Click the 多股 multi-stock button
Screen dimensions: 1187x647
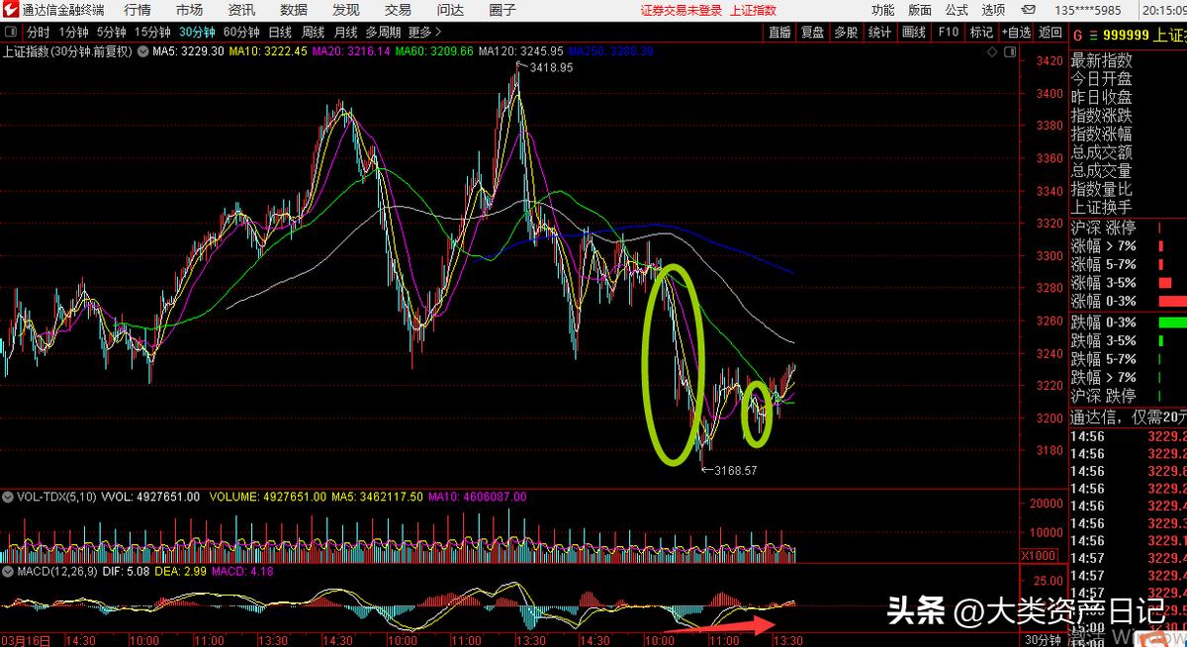[846, 32]
